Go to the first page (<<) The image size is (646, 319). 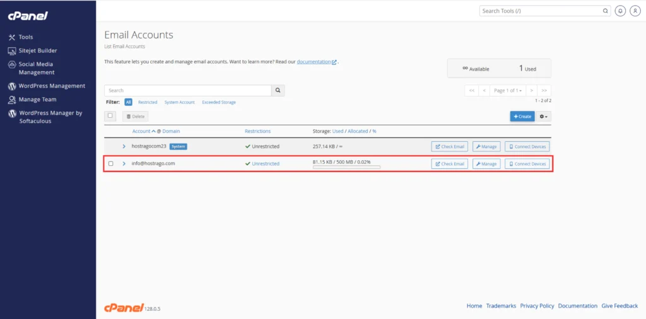(472, 91)
